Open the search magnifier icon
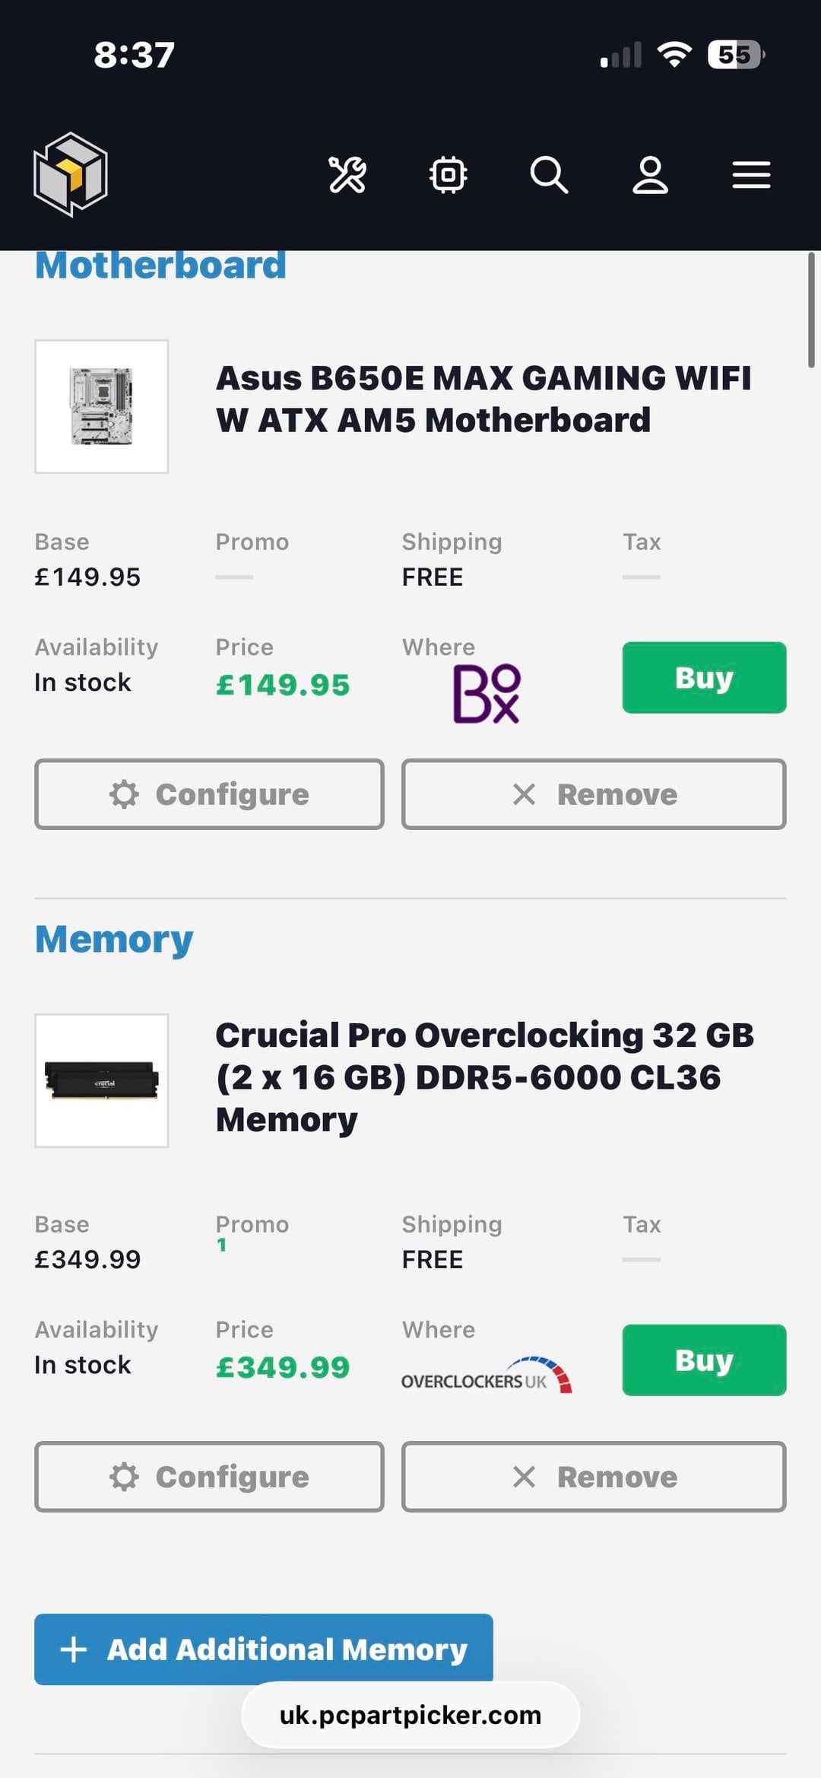The height and width of the screenshot is (1778, 821). point(549,175)
